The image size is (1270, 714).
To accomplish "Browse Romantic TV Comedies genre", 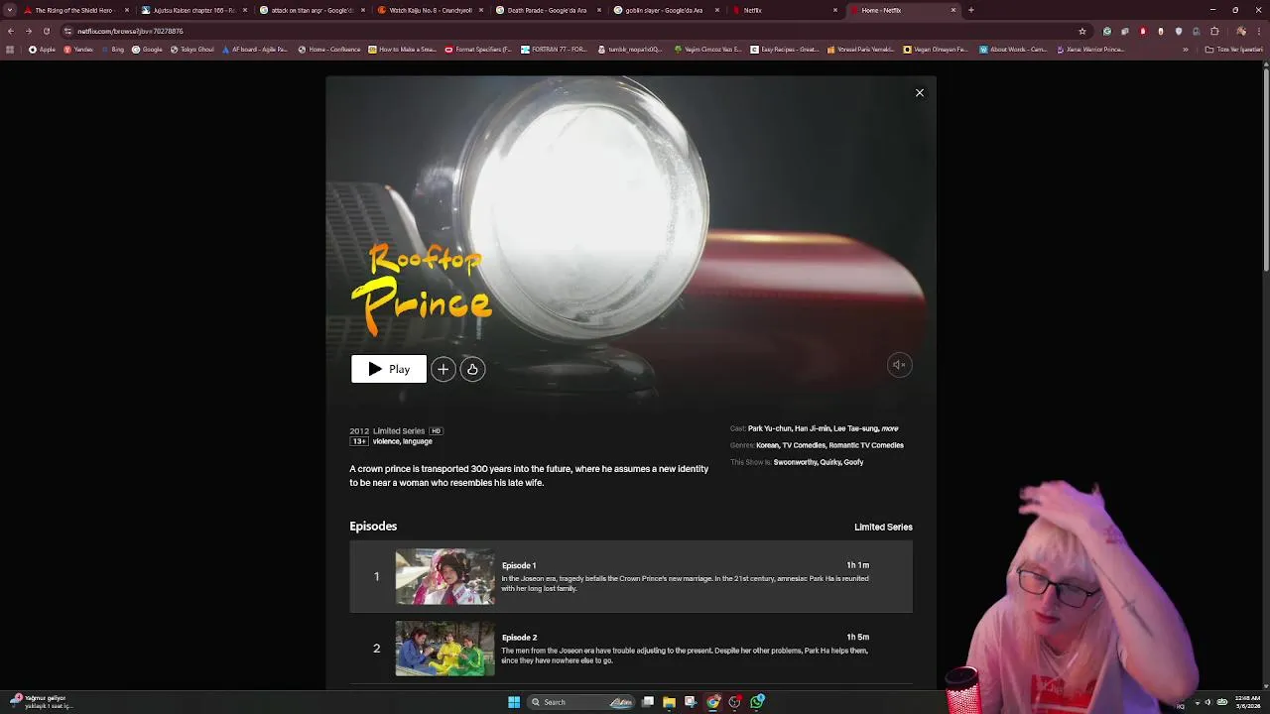I will pyautogui.click(x=866, y=445).
